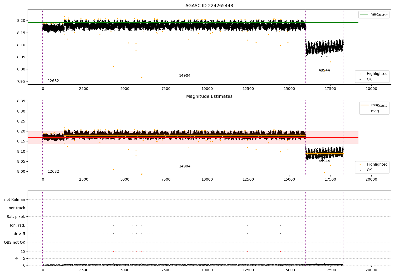Click the '12500' x-tick under the bottom plot
Viewport: 395px width, 276px height.
(248, 270)
